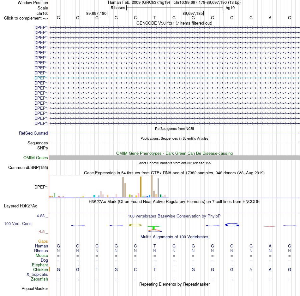Viewport: 300px width, 296px height.
Task: Open '100 vertebrates Basewise Conservation by PhyloP' title
Action: (174, 216)
